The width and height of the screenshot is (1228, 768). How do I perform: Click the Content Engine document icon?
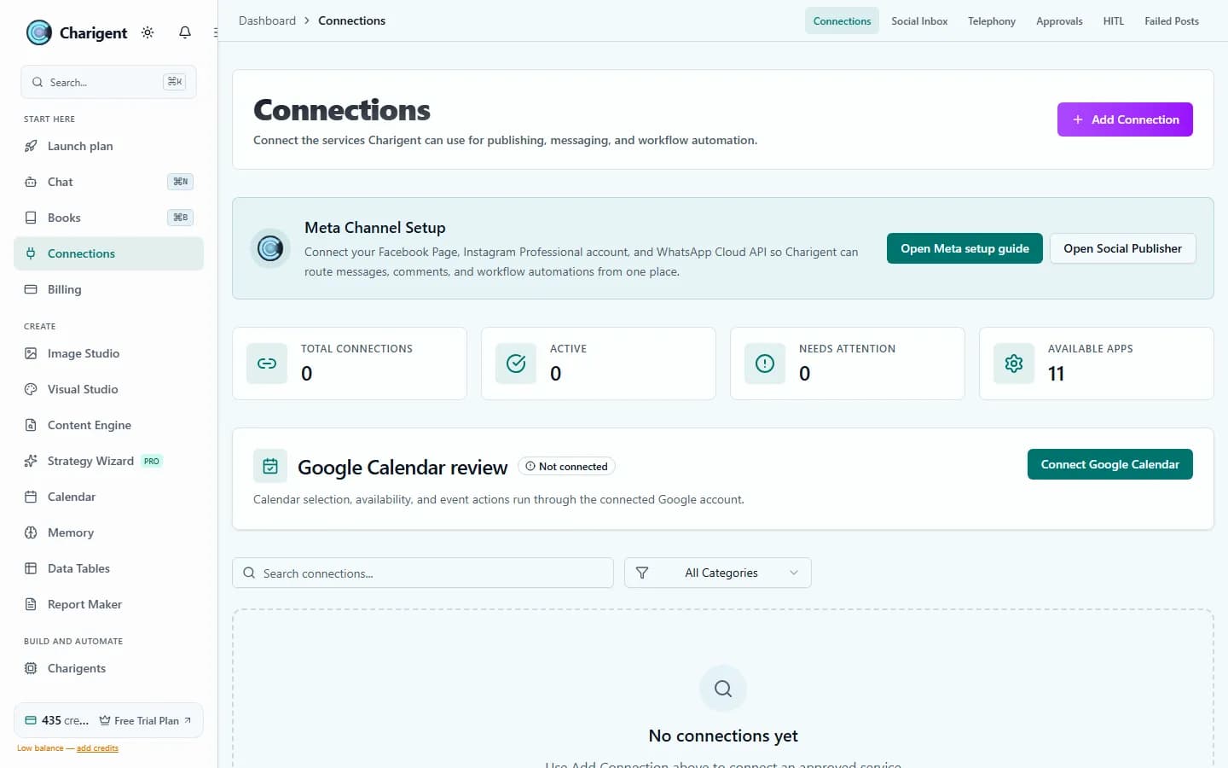31,425
